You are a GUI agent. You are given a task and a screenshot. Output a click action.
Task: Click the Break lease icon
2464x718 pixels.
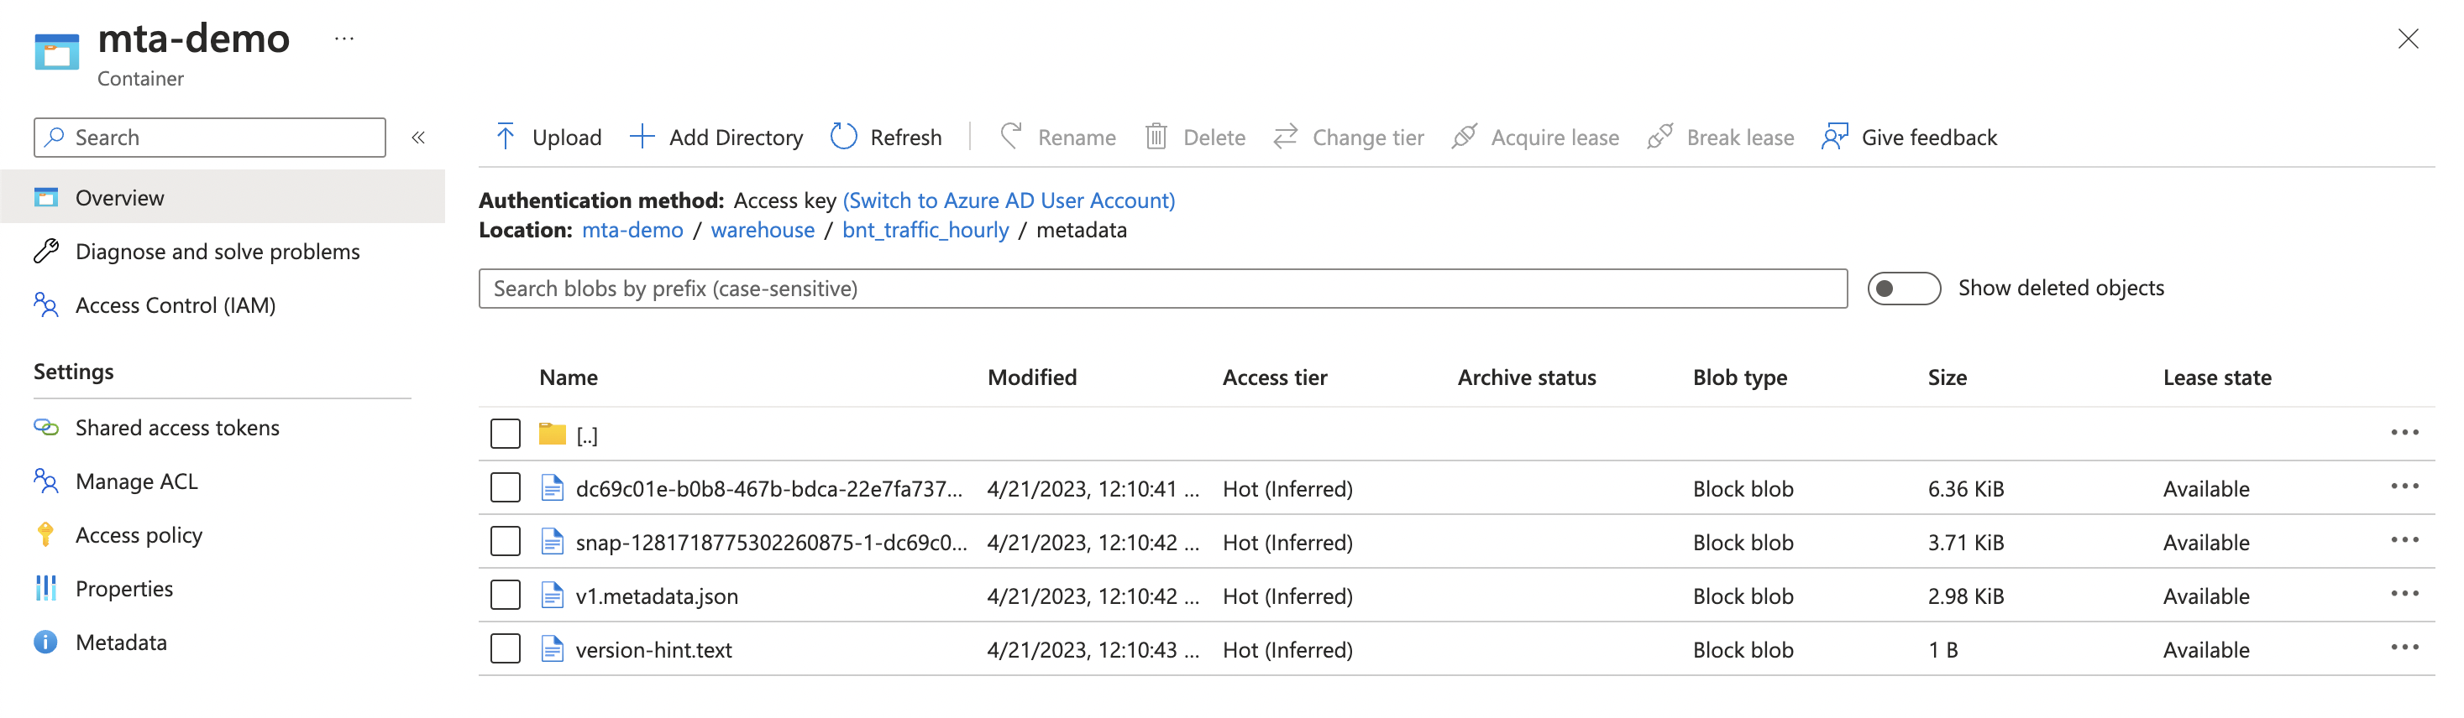tap(1659, 137)
